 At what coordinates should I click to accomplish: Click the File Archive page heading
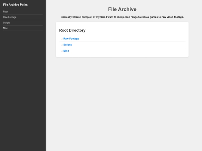(122, 9)
